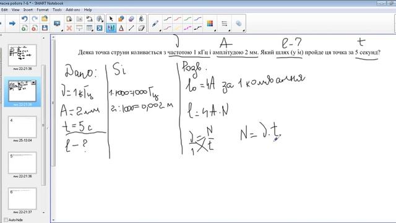Select the Shapes tool

click(121, 19)
